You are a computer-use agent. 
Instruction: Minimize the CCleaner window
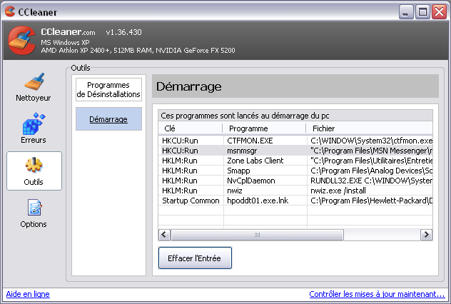pos(406,12)
